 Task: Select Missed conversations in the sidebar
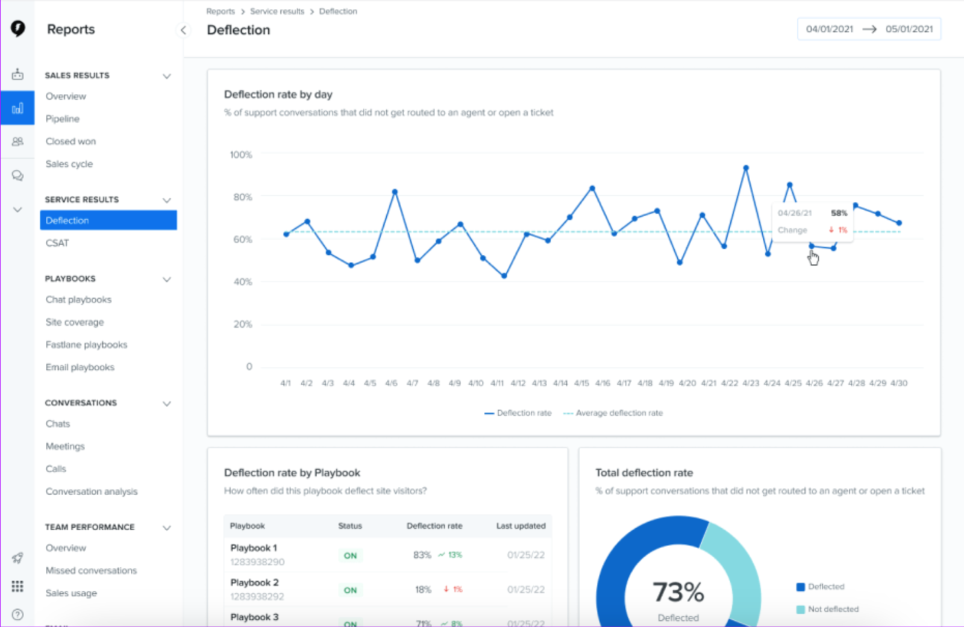point(90,570)
